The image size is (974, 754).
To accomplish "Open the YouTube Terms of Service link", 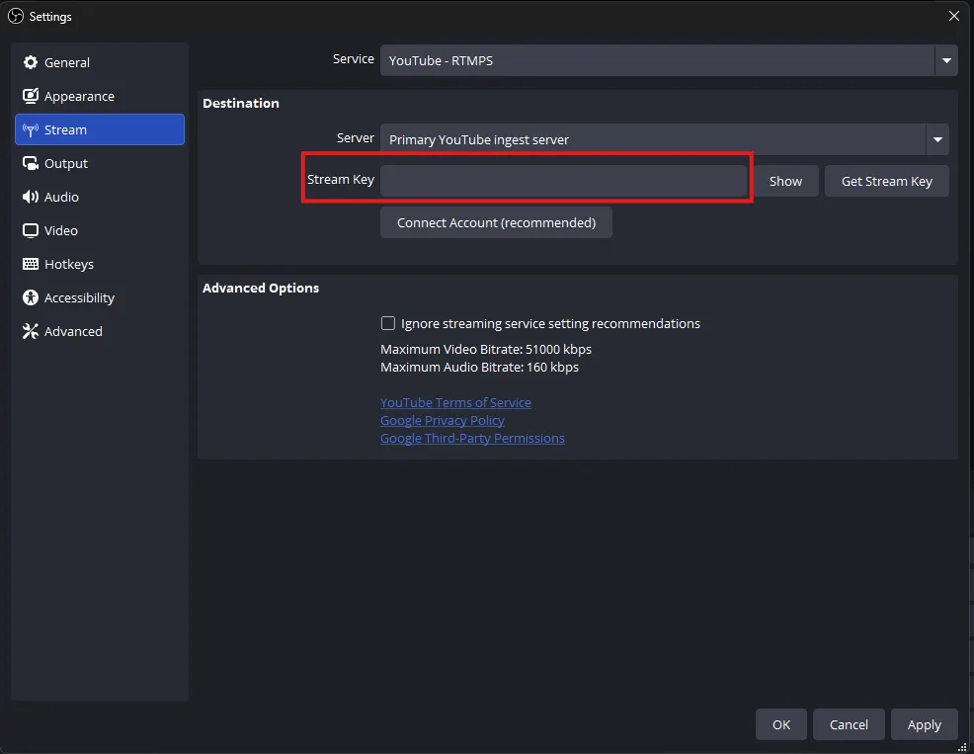I will coord(455,402).
